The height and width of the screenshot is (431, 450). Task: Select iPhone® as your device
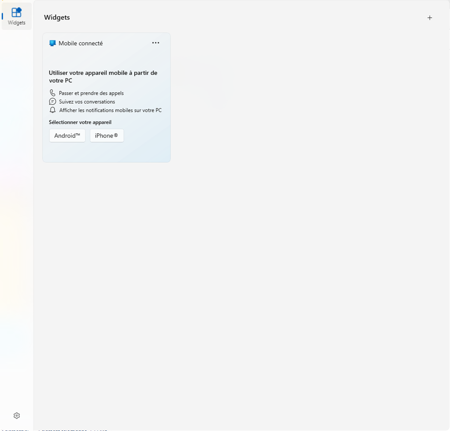(107, 136)
